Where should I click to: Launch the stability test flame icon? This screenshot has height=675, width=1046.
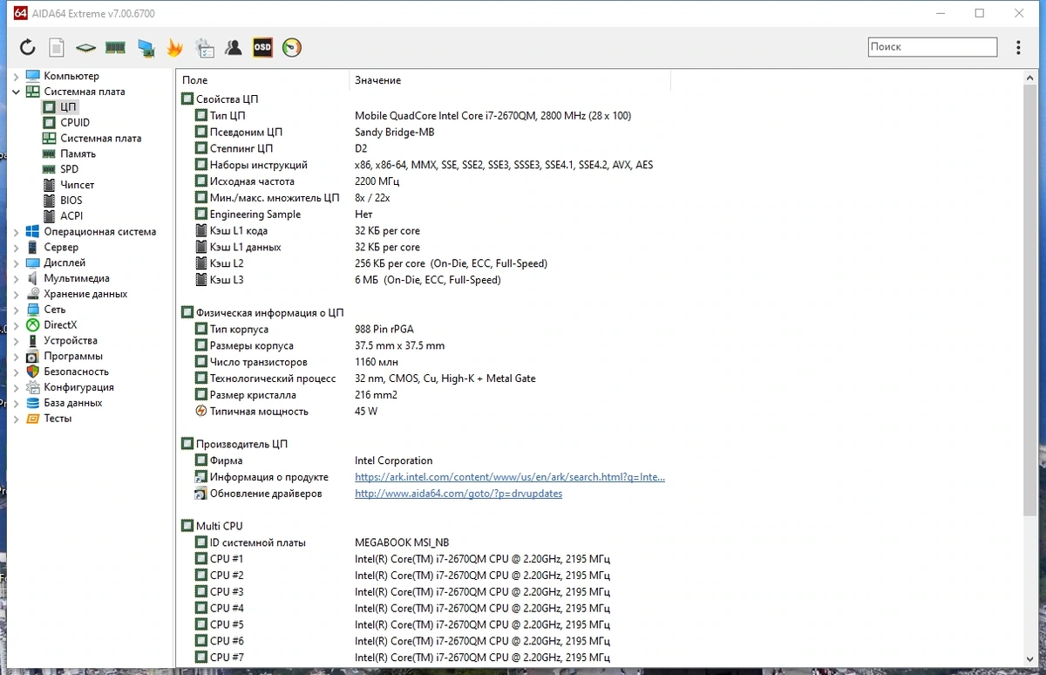[175, 47]
